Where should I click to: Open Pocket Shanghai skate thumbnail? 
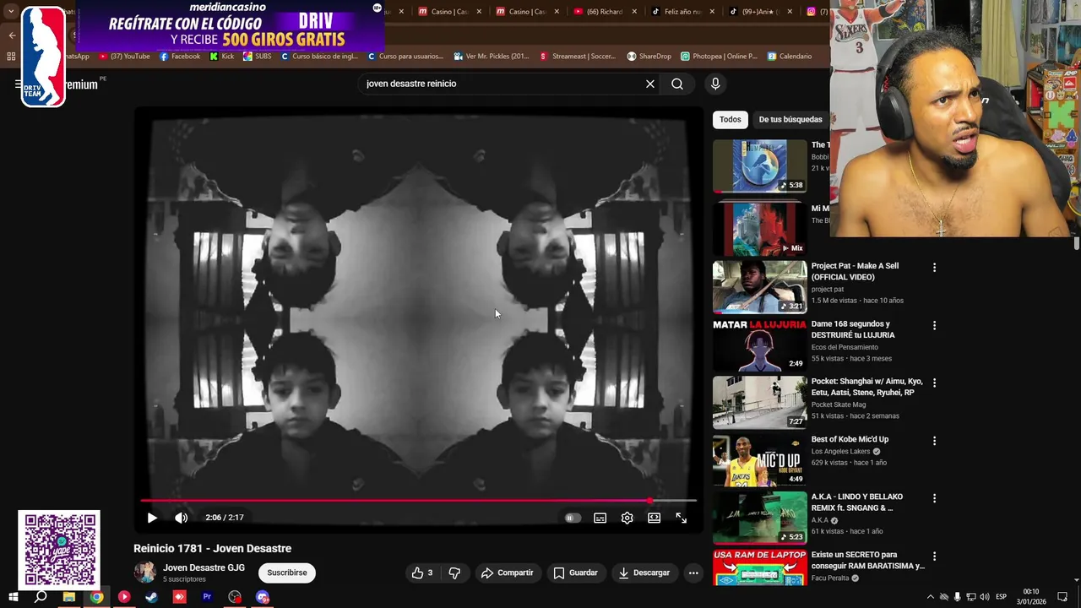760,403
